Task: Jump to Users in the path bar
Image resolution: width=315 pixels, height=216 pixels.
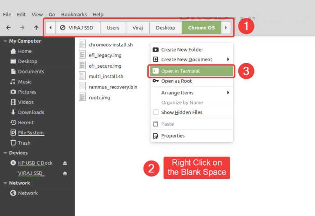Action: (x=113, y=28)
